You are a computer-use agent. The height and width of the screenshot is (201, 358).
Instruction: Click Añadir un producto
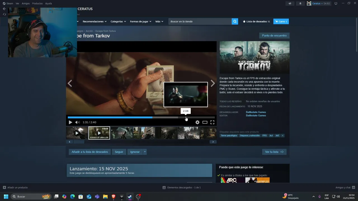coord(15,188)
